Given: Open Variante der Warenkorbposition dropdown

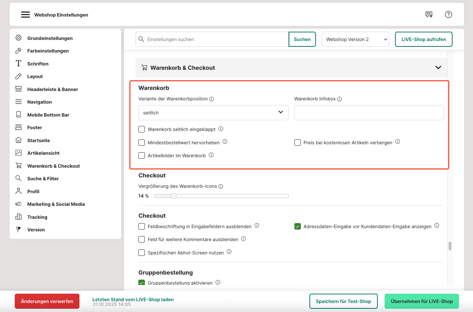Looking at the screenshot, I should coord(213,113).
